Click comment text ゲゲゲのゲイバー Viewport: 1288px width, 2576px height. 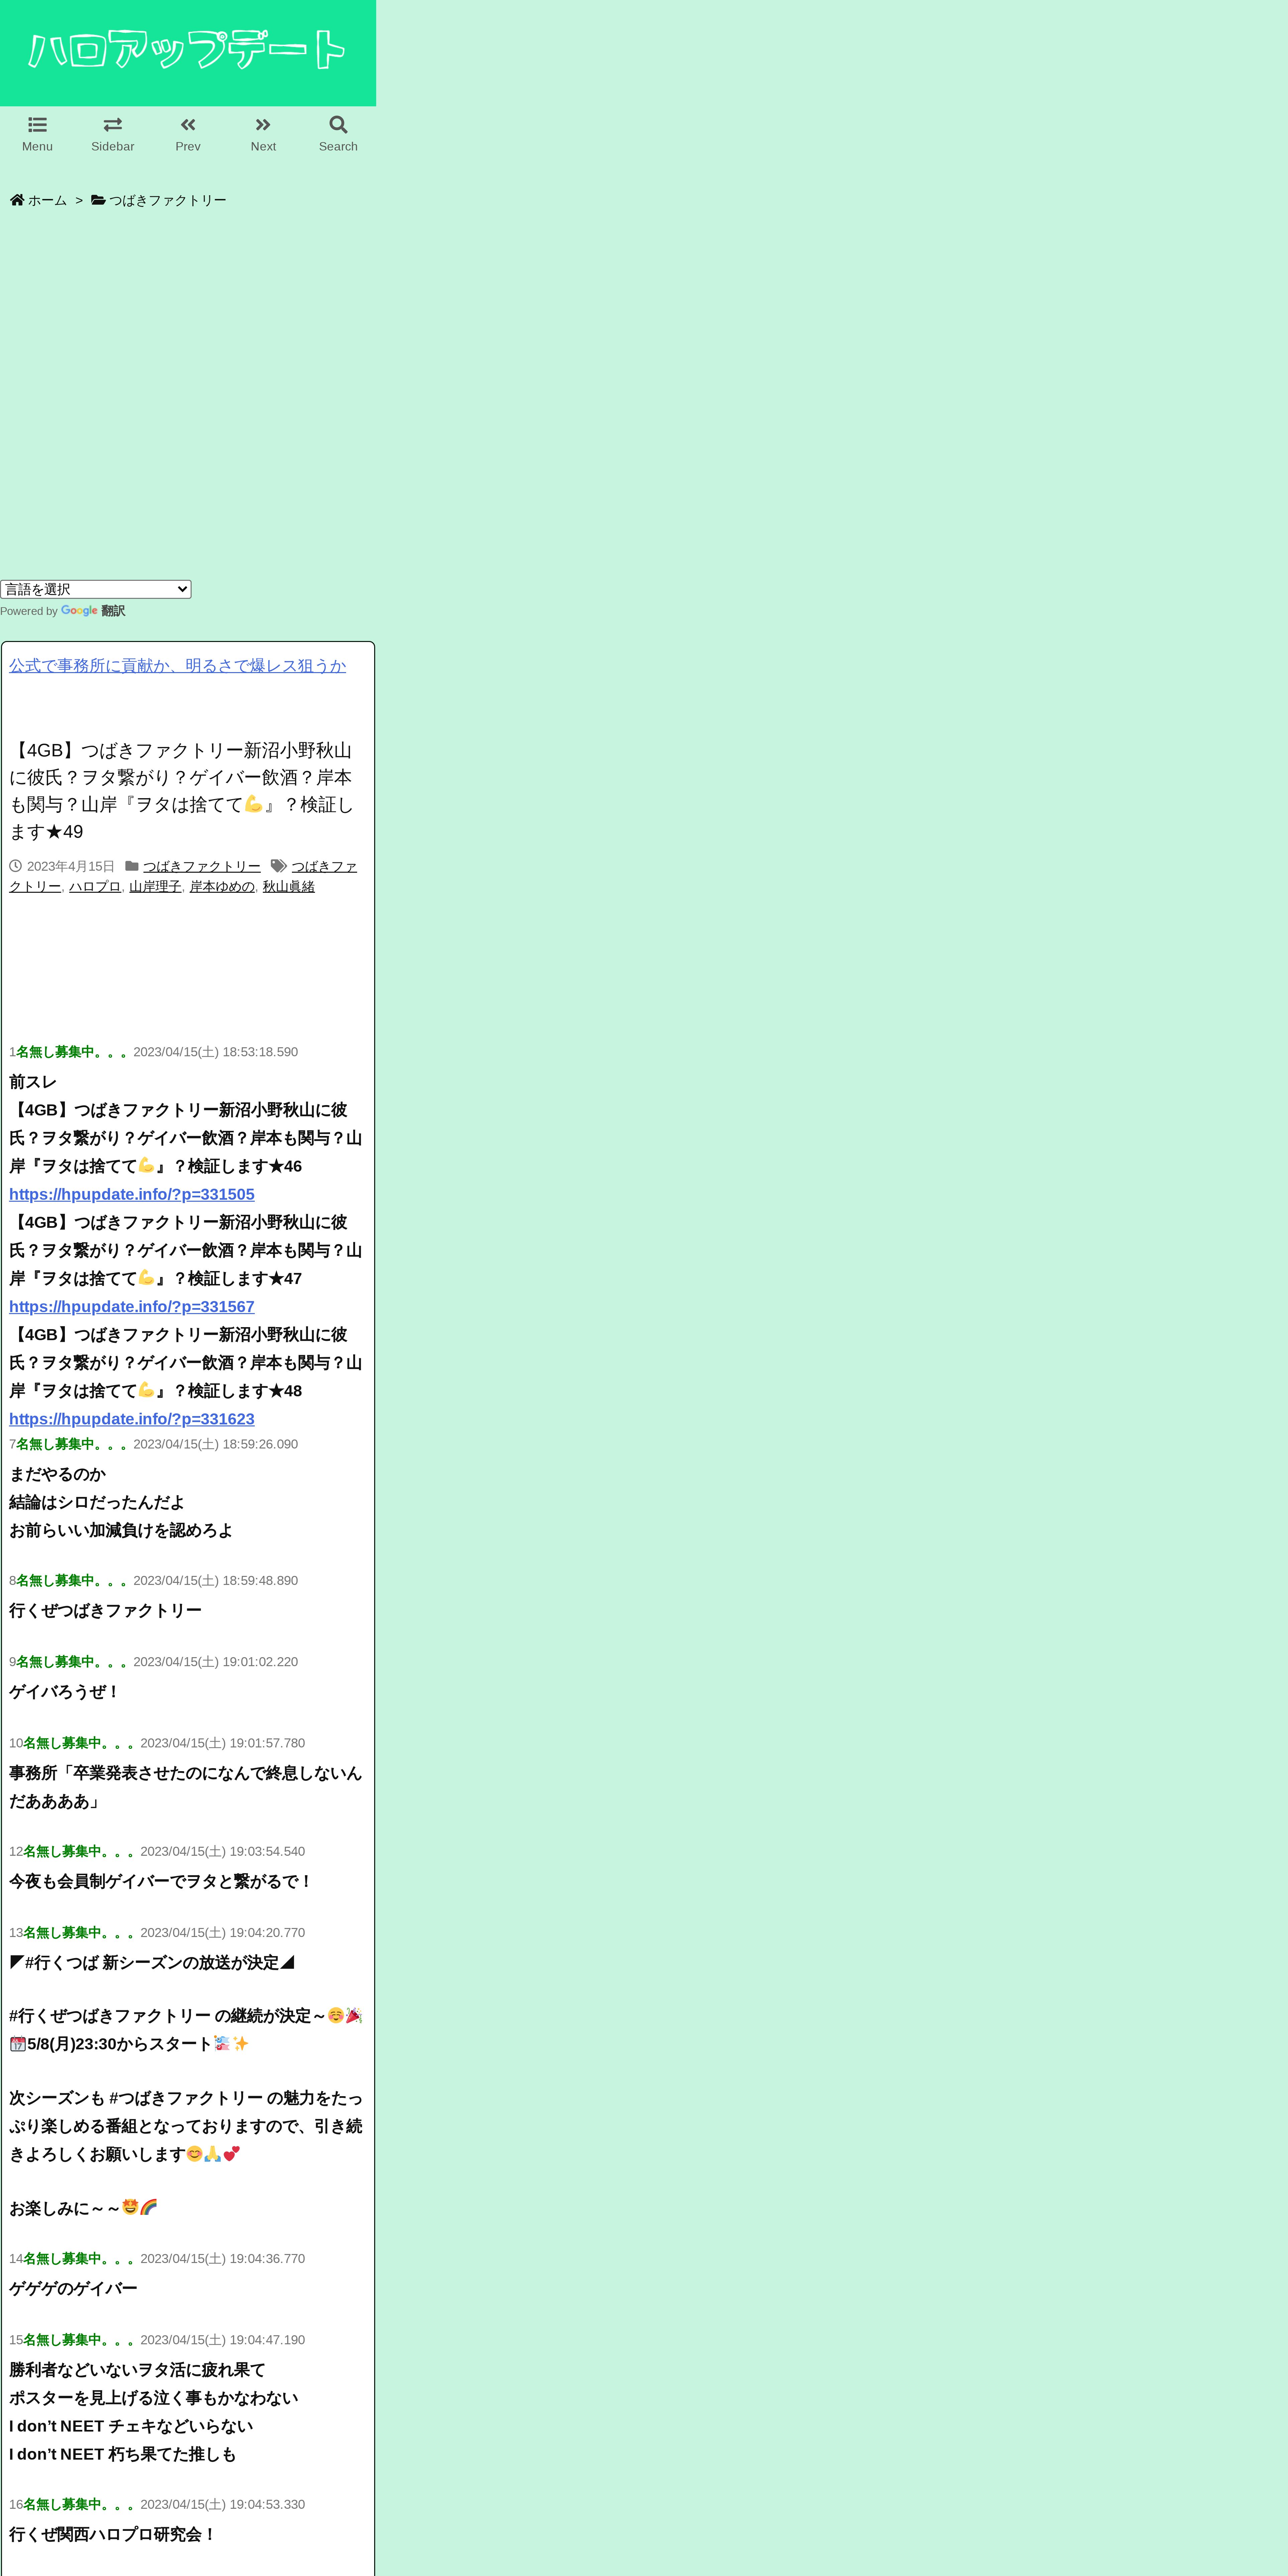pos(73,2289)
